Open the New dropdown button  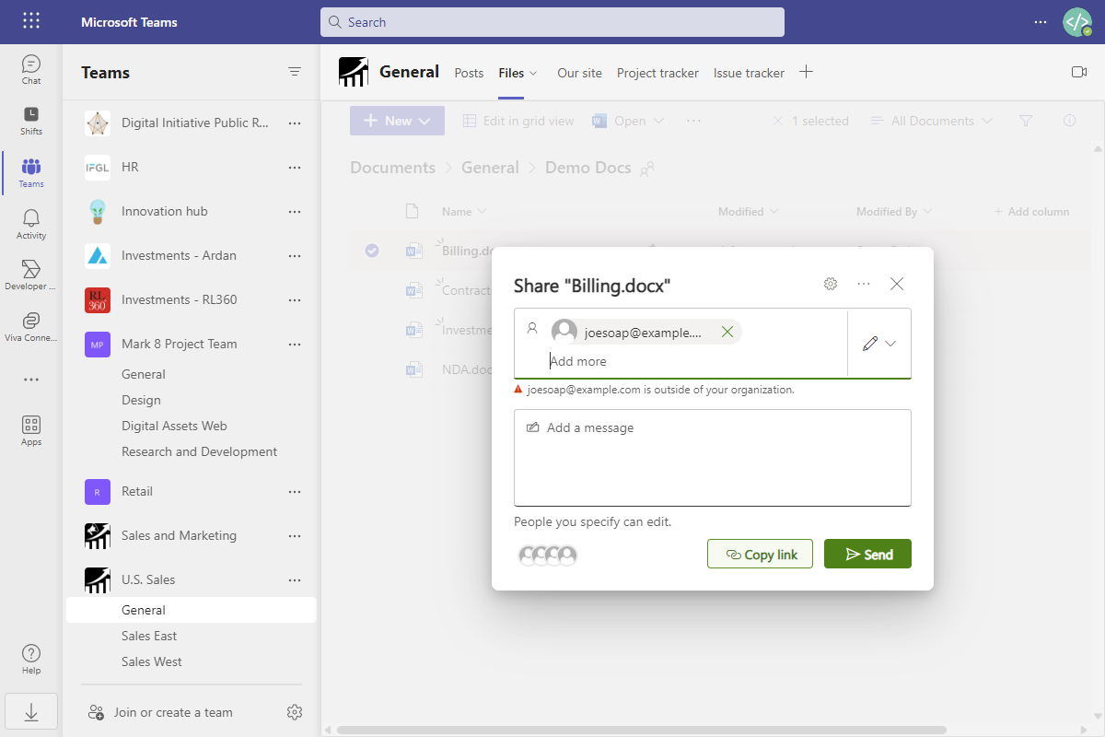coord(397,121)
